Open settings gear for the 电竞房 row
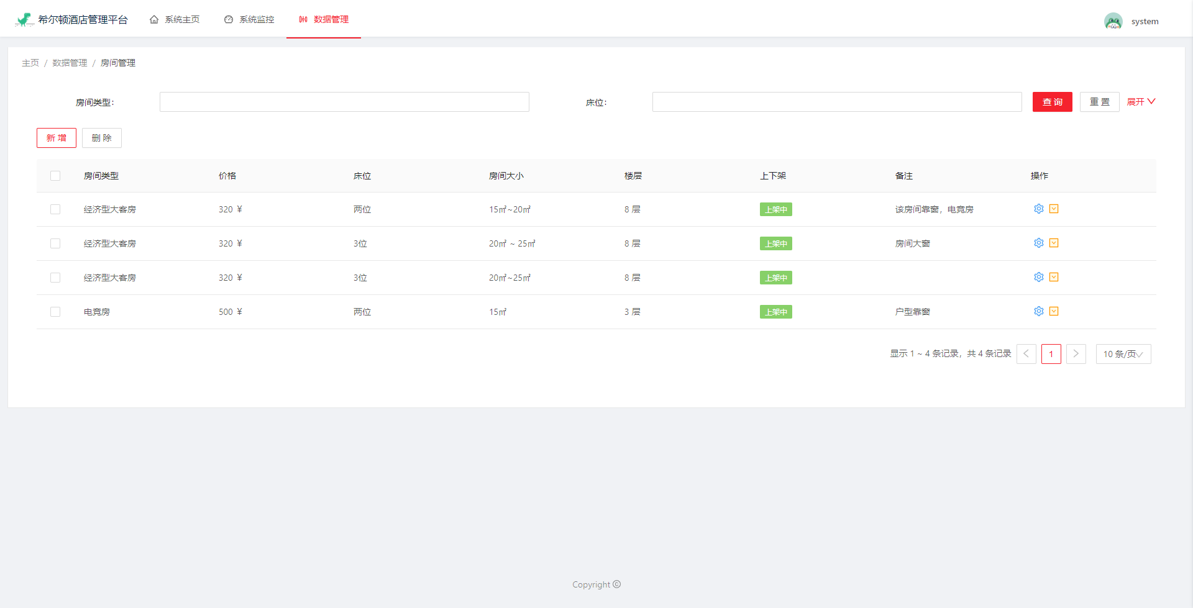 [1038, 311]
